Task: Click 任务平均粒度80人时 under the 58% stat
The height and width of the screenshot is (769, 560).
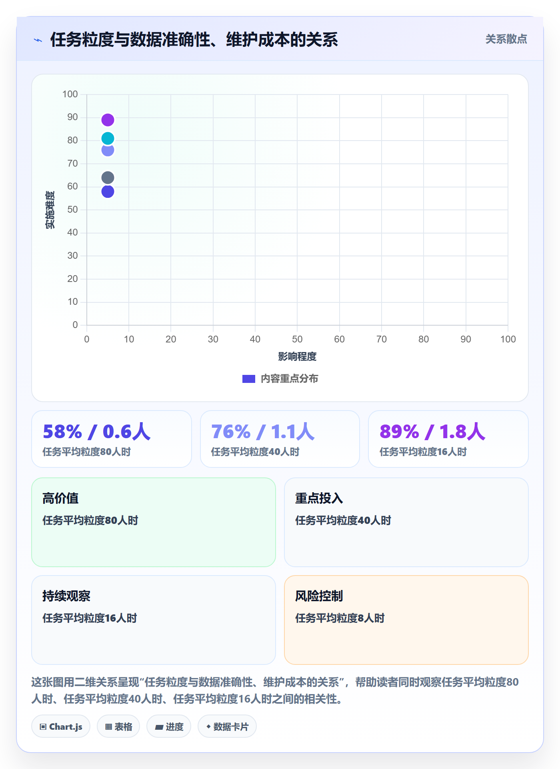Action: click(87, 452)
